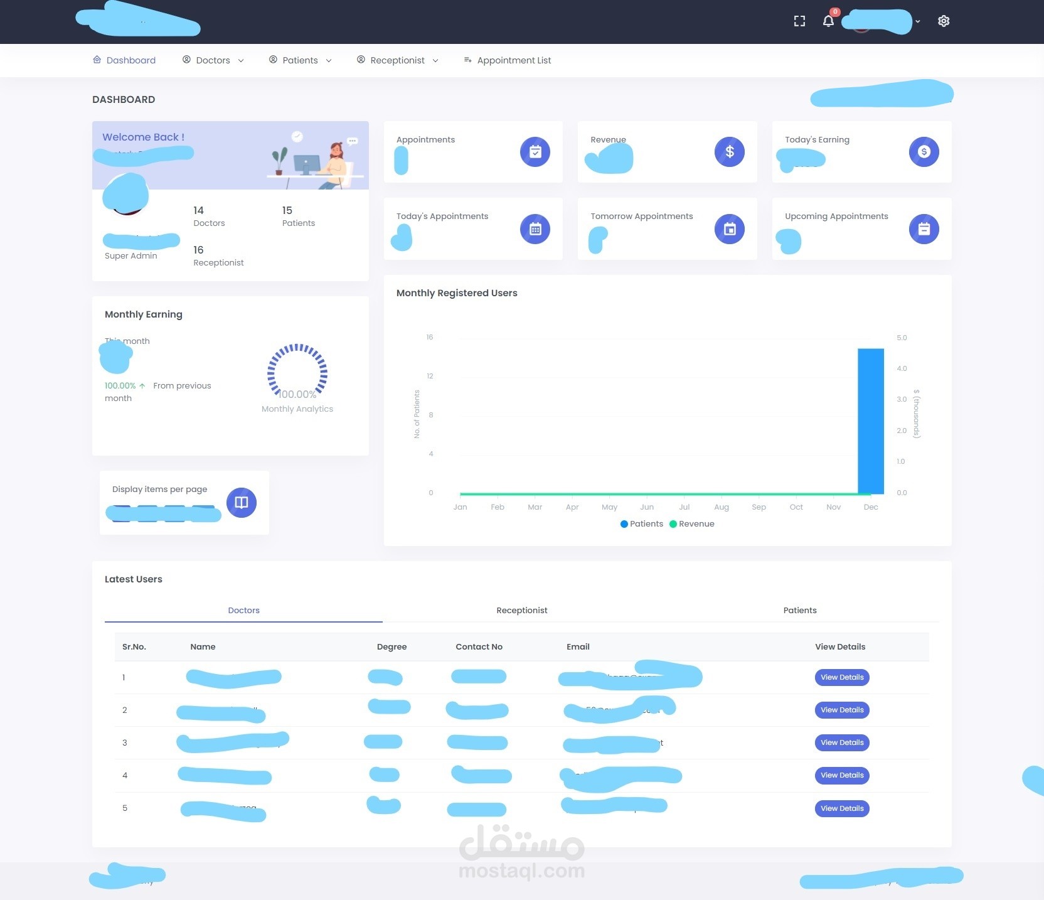Click the Today's Earning coin icon
Screen dimensions: 1044x900
(924, 152)
